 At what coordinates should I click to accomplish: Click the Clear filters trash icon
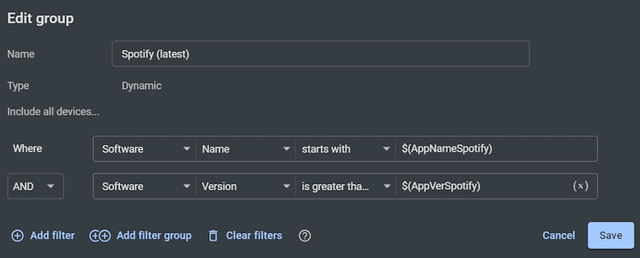click(213, 236)
